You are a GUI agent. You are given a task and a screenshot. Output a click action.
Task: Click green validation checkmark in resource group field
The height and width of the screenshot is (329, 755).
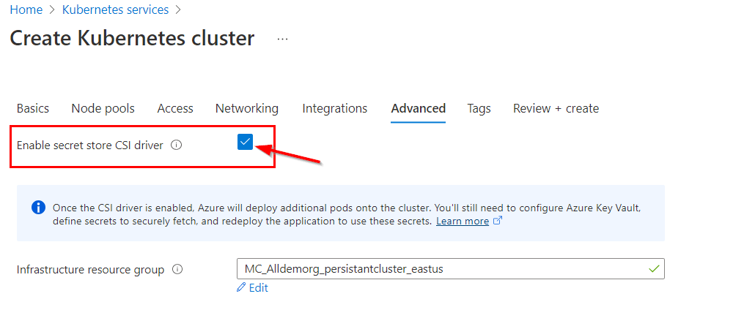pos(654,268)
